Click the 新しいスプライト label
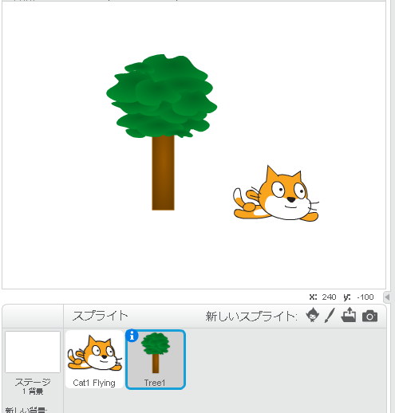The height and width of the screenshot is (413, 395). [x=251, y=317]
